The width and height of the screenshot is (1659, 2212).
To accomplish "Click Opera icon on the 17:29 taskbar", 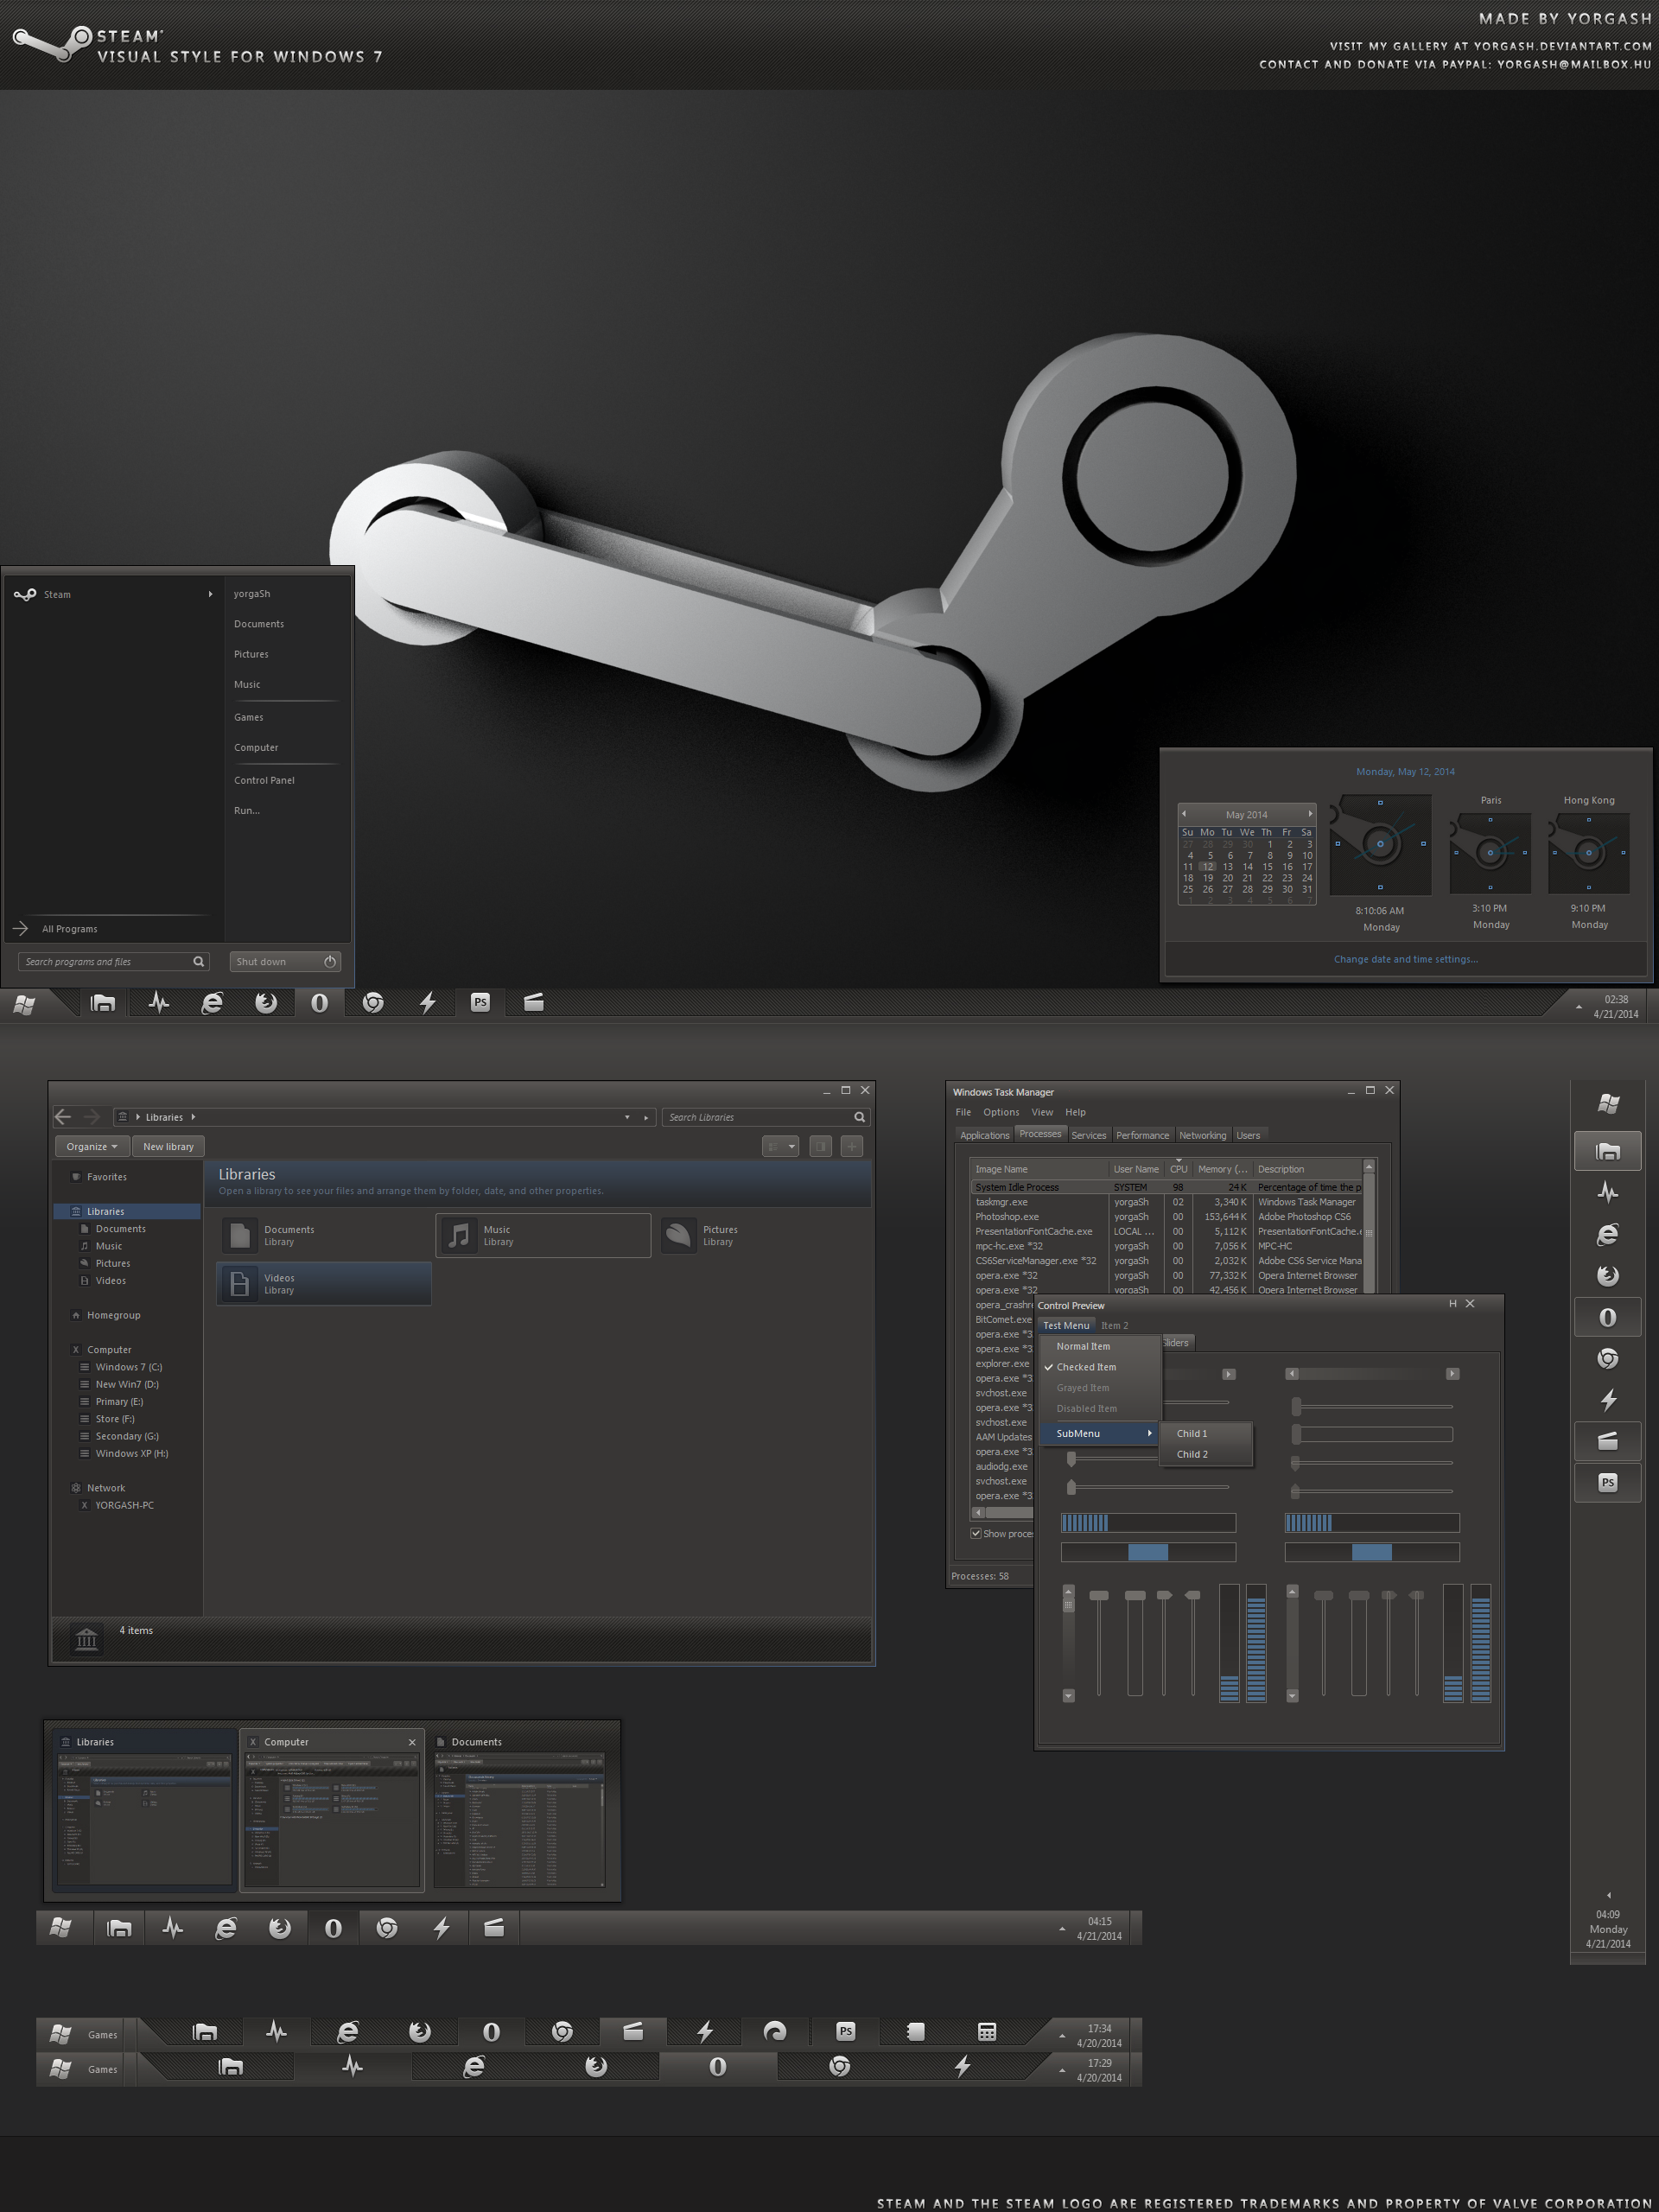I will click(718, 2066).
